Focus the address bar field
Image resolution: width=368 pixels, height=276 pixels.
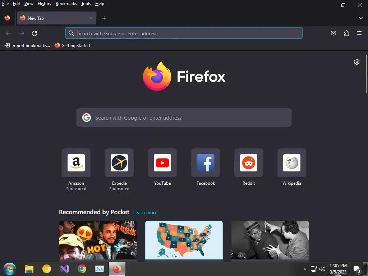[184, 33]
